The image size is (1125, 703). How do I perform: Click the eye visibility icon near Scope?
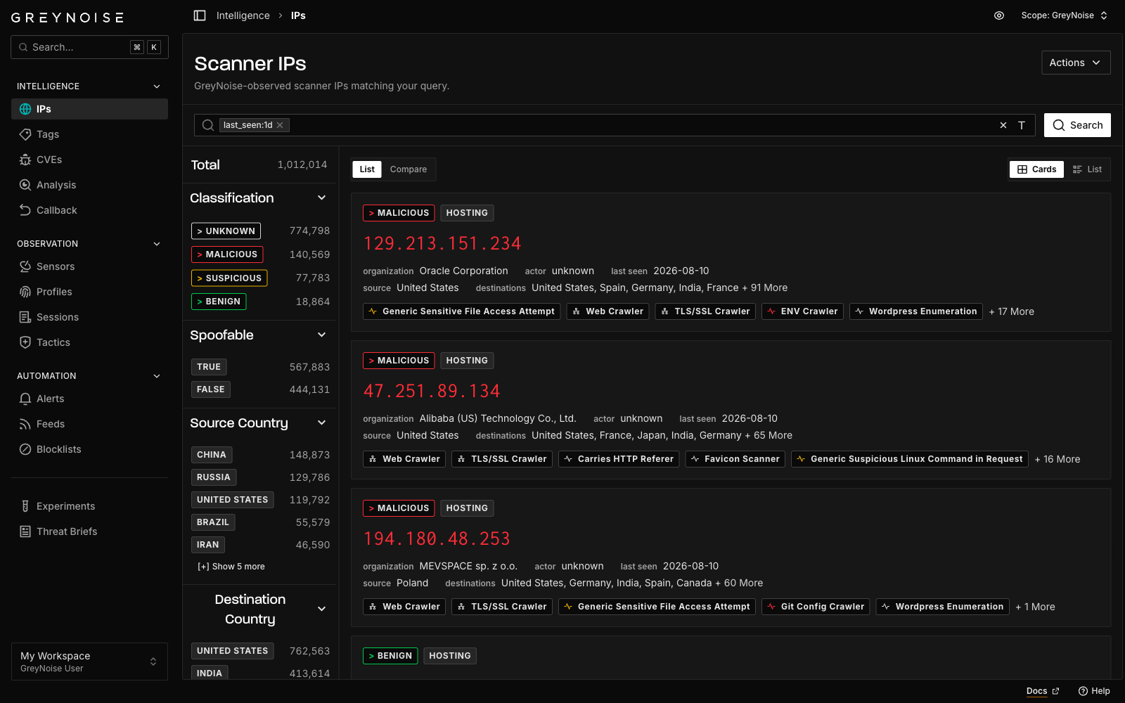pyautogui.click(x=999, y=15)
